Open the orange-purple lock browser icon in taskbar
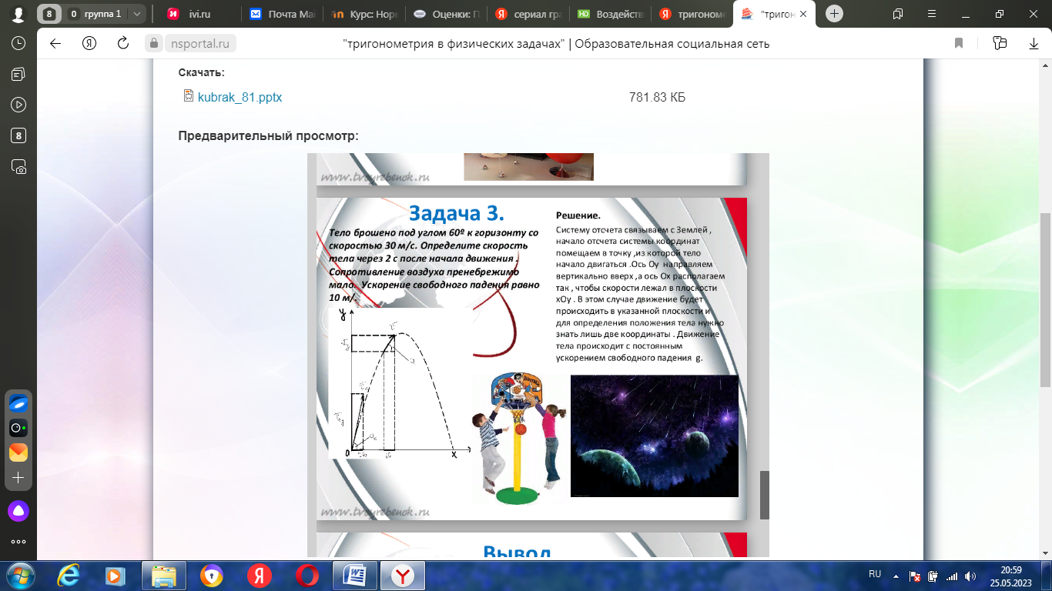Screen dimensions: 1052x591 (212, 576)
